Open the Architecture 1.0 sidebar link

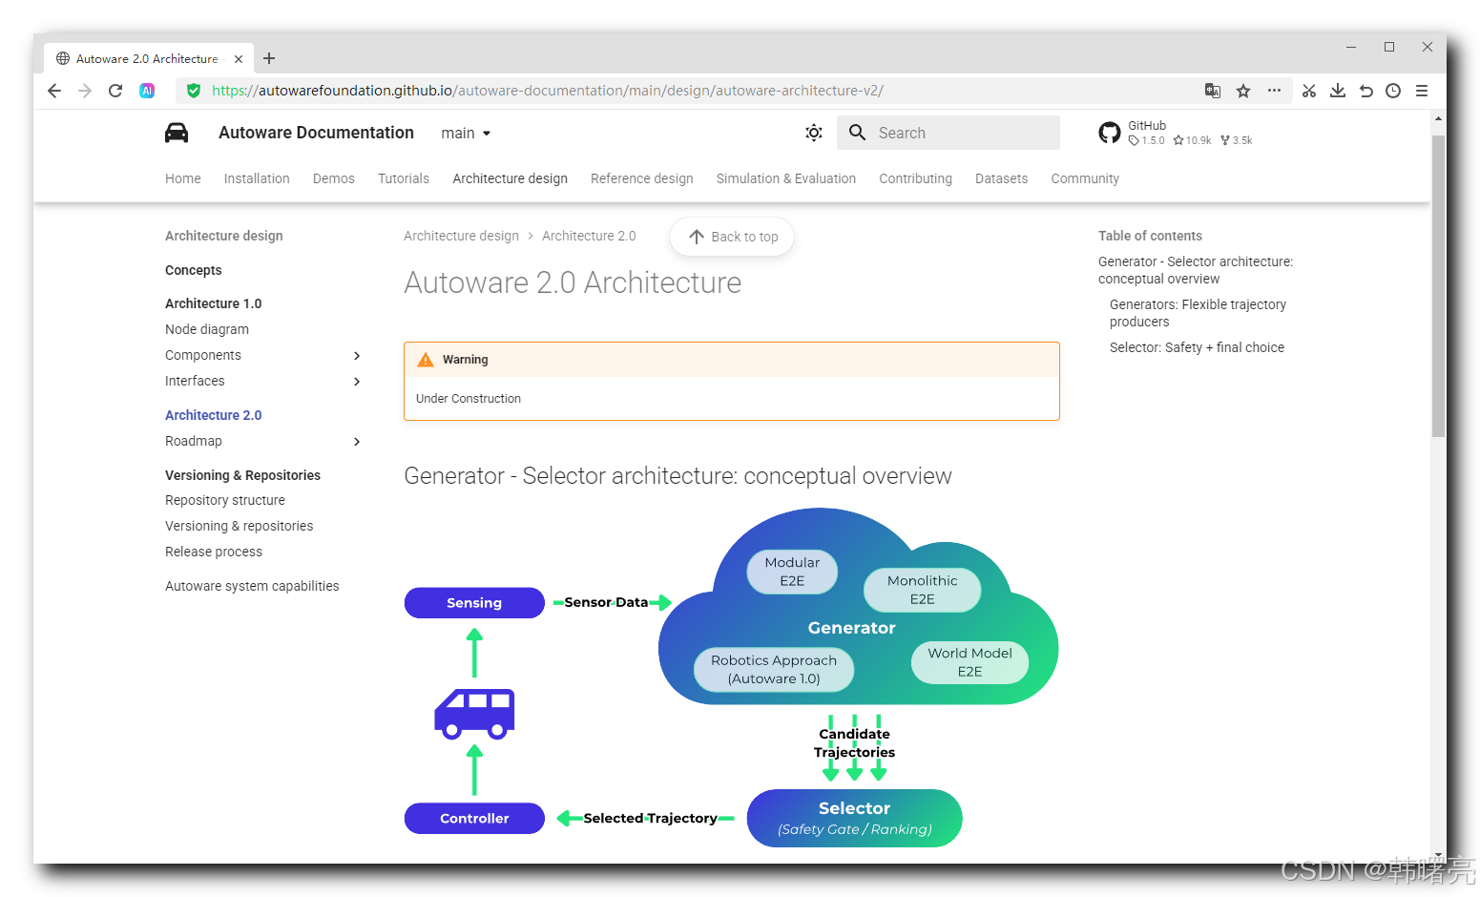tap(214, 303)
